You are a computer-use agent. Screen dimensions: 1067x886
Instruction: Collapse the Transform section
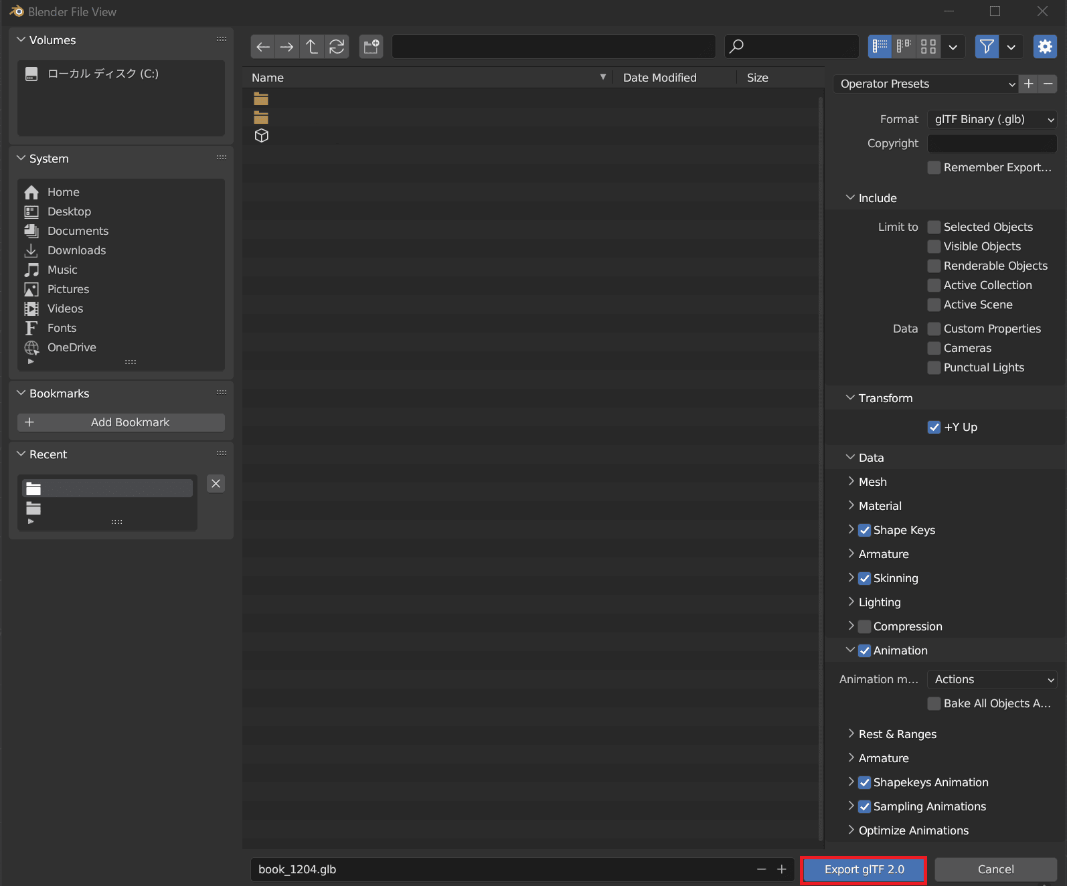tap(850, 397)
